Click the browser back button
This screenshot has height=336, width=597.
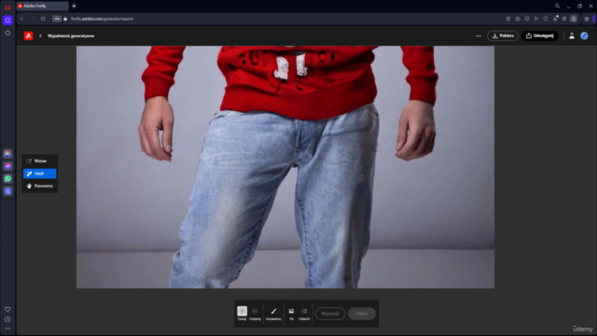coord(21,19)
